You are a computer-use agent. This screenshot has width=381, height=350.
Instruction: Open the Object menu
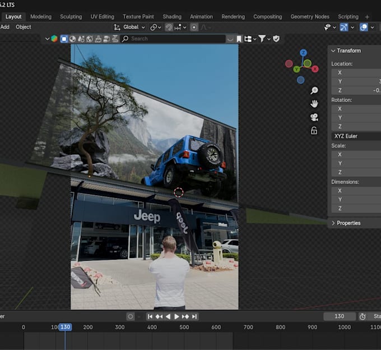pos(24,27)
